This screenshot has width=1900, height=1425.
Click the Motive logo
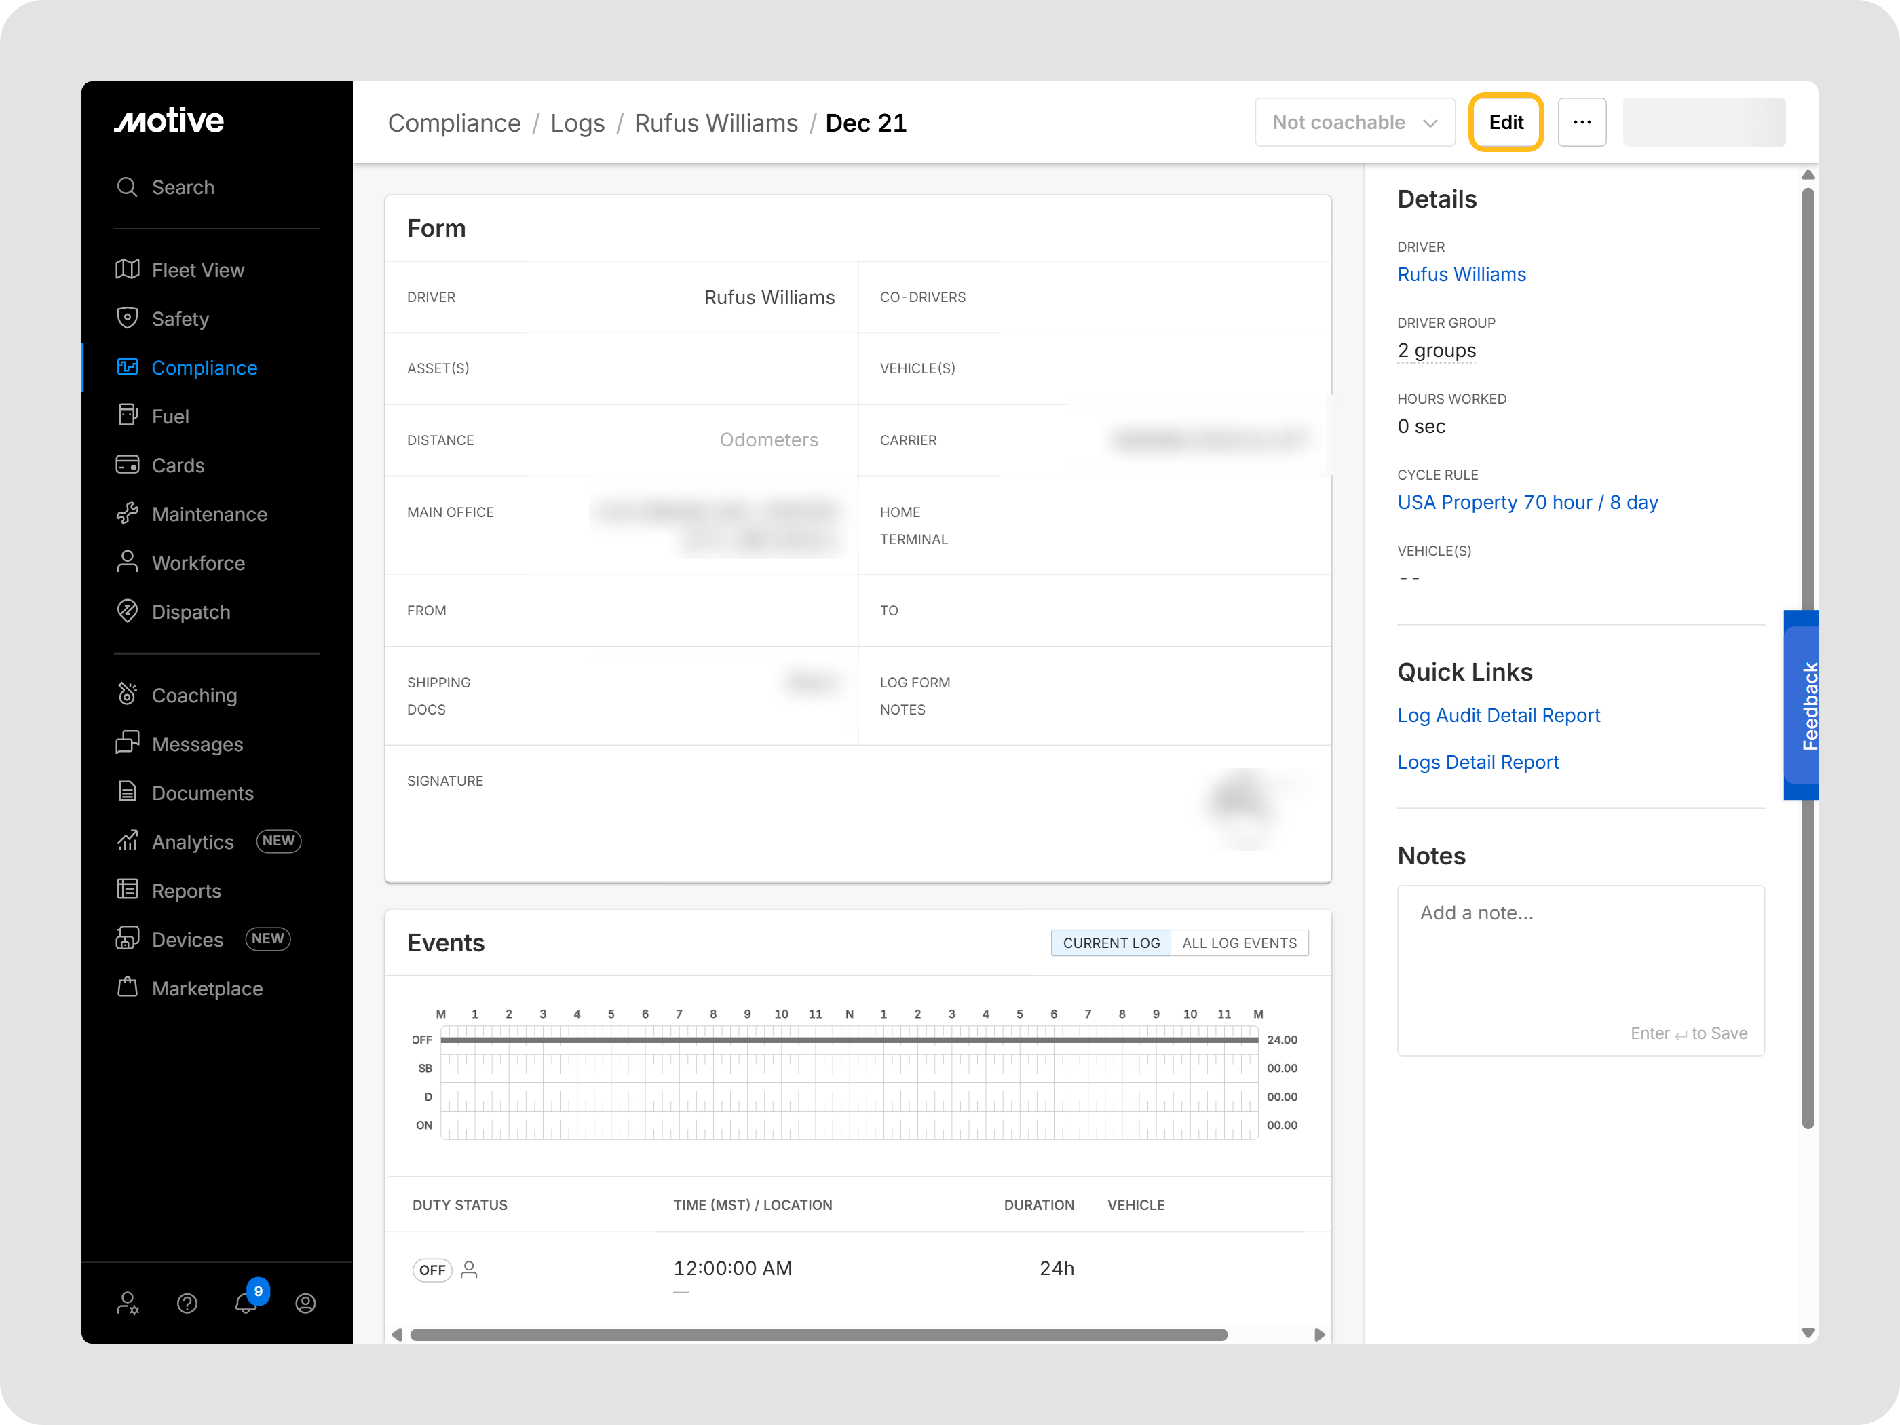pos(169,121)
